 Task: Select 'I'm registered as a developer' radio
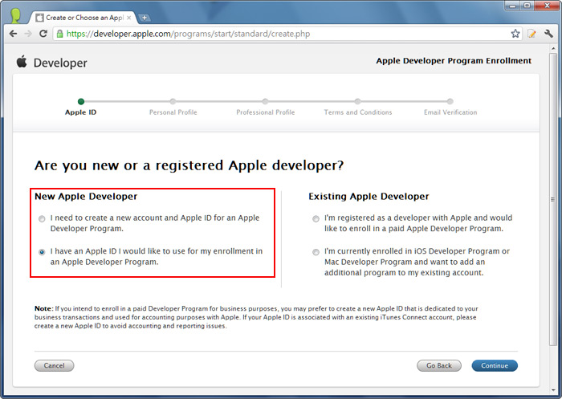coord(316,218)
